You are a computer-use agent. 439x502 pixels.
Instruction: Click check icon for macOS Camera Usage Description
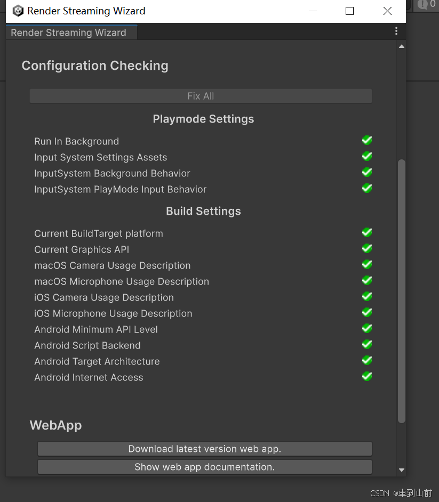[367, 264]
